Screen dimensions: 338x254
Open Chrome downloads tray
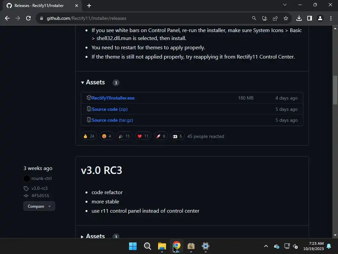pyautogui.click(x=299, y=19)
